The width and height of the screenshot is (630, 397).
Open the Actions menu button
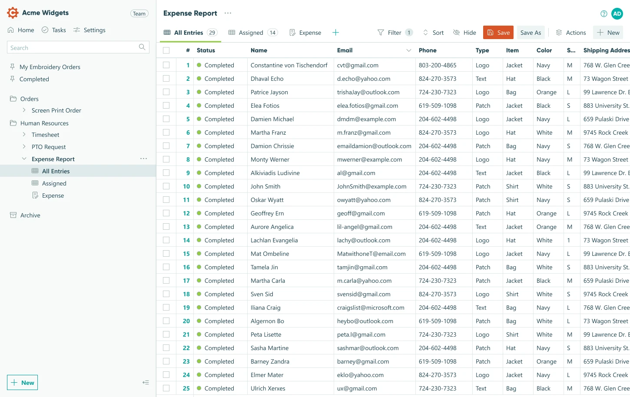[571, 33]
